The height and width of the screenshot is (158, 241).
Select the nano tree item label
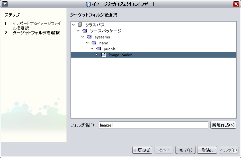click(104, 43)
